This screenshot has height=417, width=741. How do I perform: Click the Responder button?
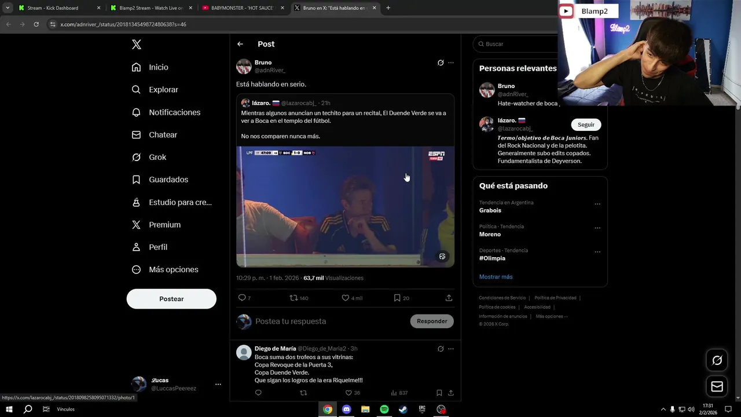(x=432, y=321)
